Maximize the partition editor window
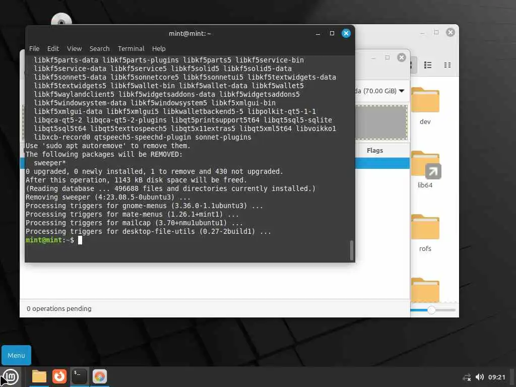 pos(388,57)
